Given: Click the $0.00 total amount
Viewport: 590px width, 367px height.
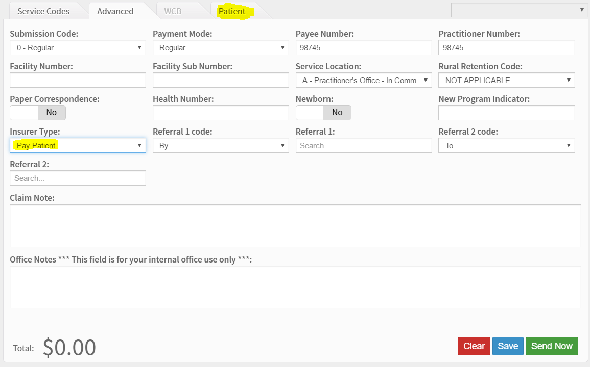Looking at the screenshot, I should tap(69, 347).
